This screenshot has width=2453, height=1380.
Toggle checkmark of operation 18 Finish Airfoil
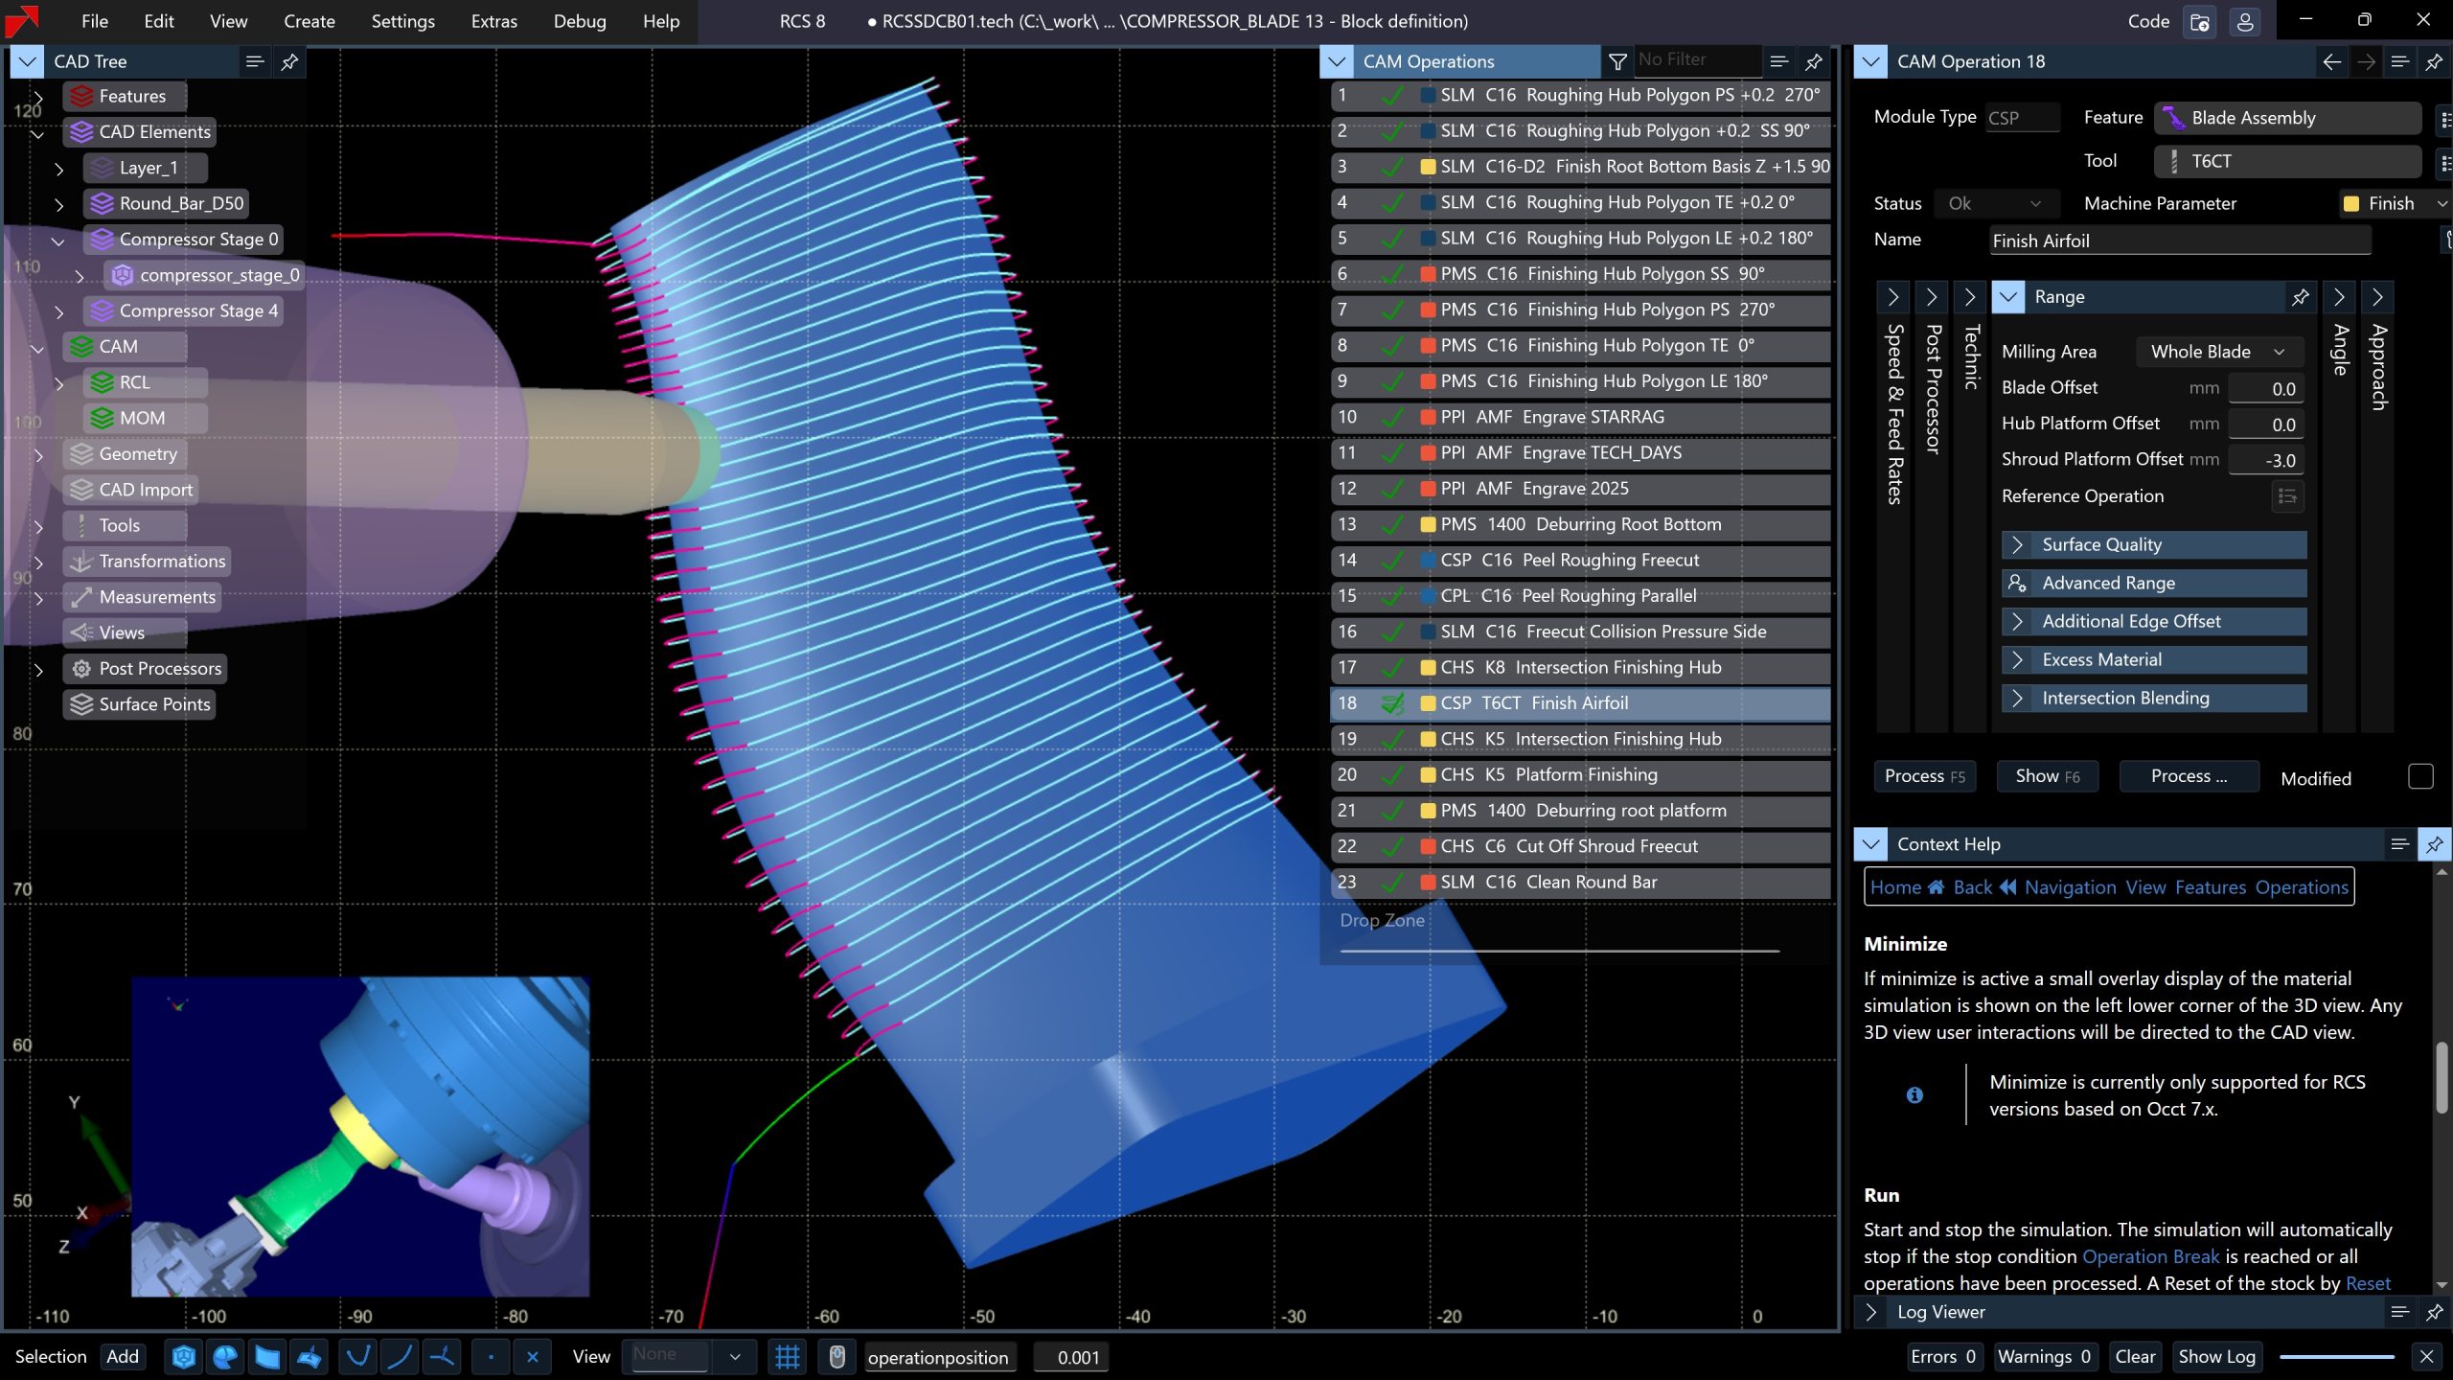tap(1392, 703)
